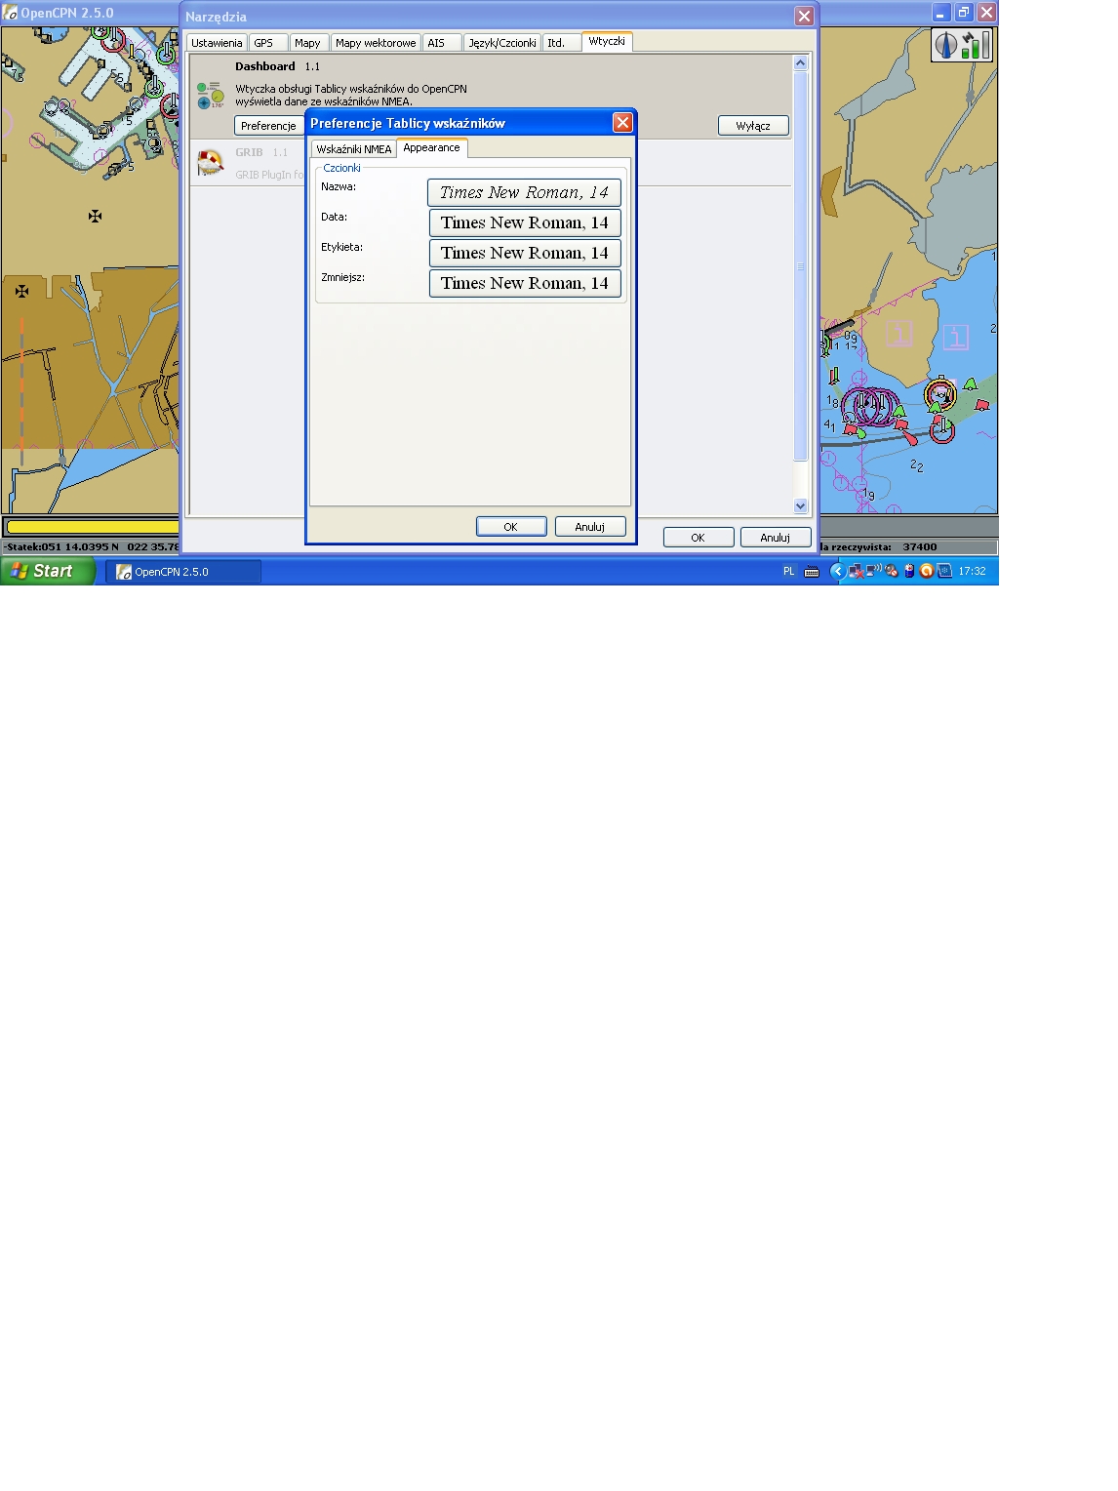Click the disconnected network tray icon
Image resolution: width=1118 pixels, height=1491 pixels.
pos(856,572)
